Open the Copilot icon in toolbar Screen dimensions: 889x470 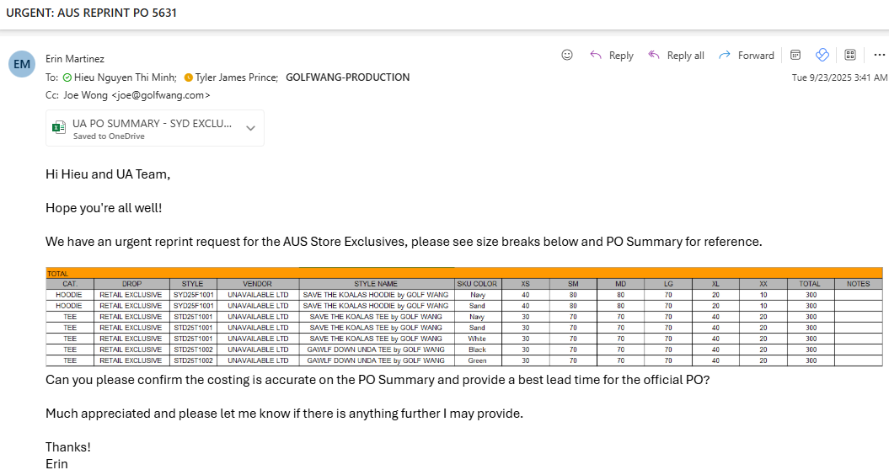pyautogui.click(x=822, y=55)
